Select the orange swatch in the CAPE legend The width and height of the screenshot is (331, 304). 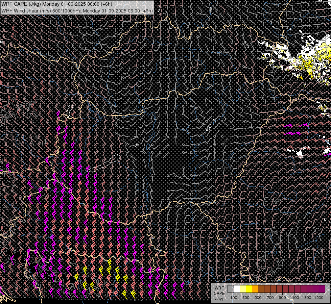[255, 289]
